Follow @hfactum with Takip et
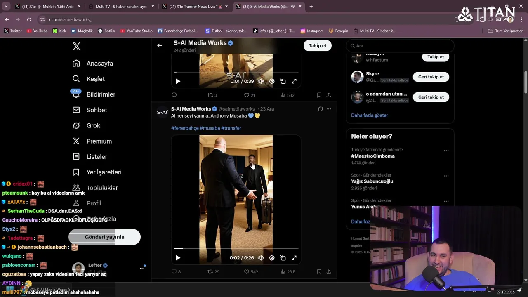 click(436, 57)
